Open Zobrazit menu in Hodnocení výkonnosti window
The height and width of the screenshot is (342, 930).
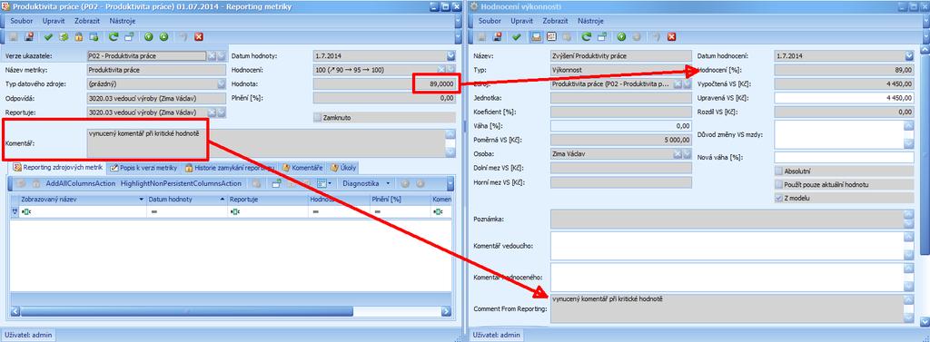[x=556, y=21]
